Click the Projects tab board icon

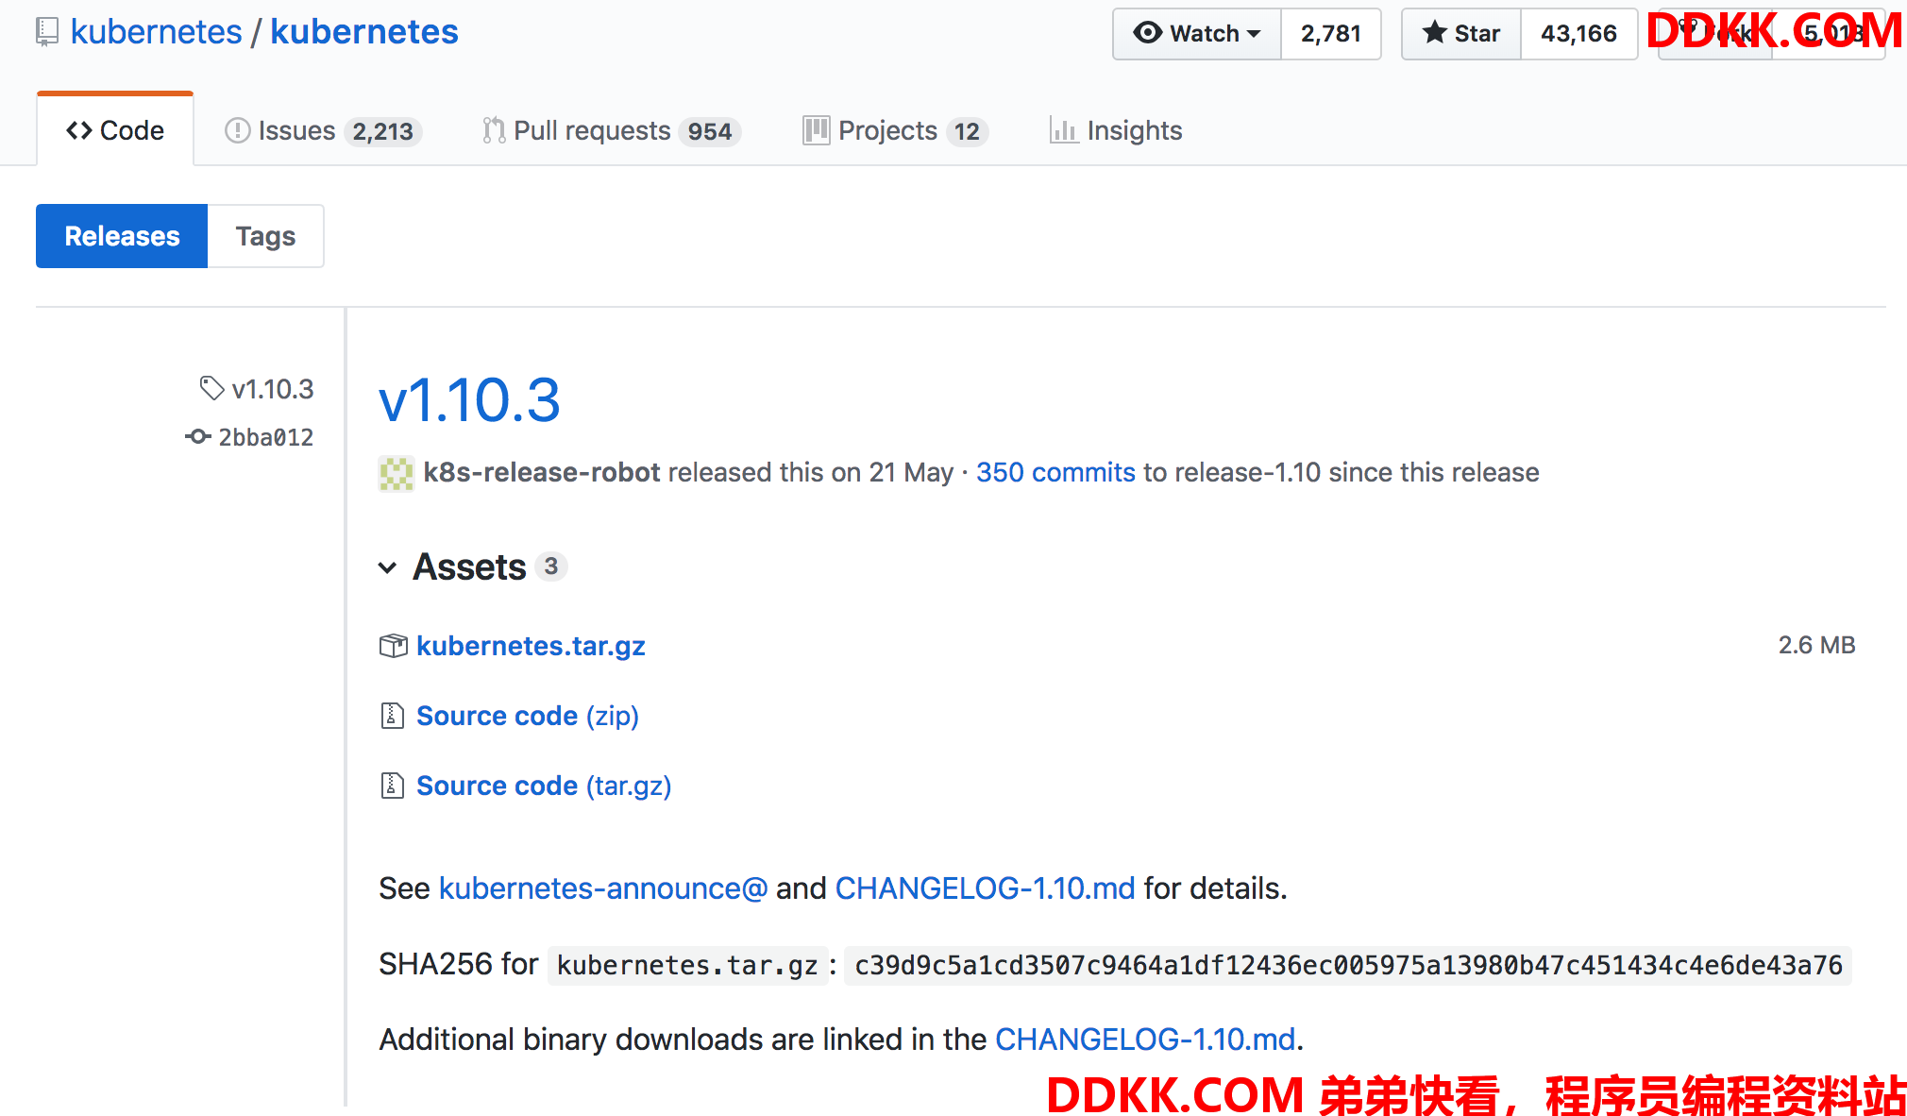[816, 130]
